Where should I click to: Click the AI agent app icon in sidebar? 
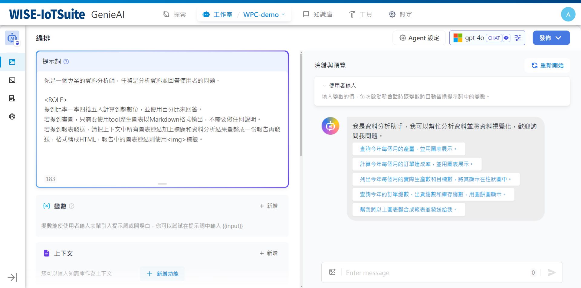(12, 38)
